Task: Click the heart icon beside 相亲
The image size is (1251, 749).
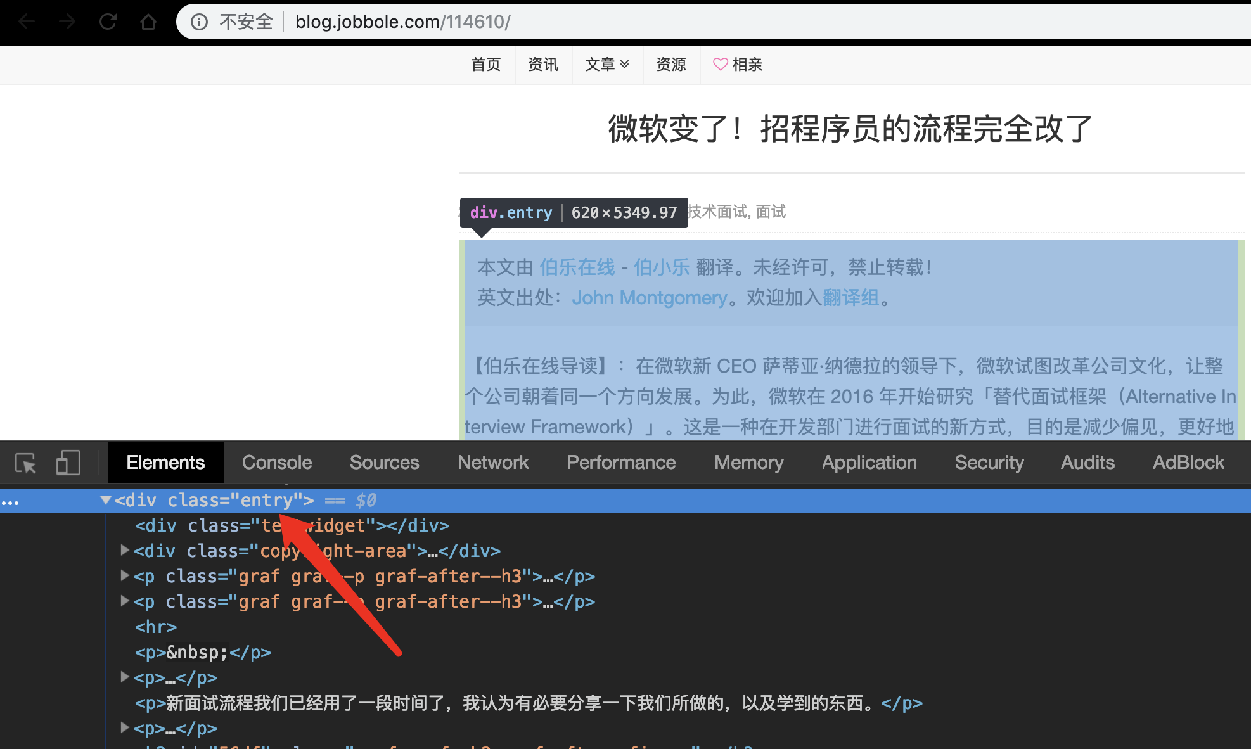Action: (720, 64)
